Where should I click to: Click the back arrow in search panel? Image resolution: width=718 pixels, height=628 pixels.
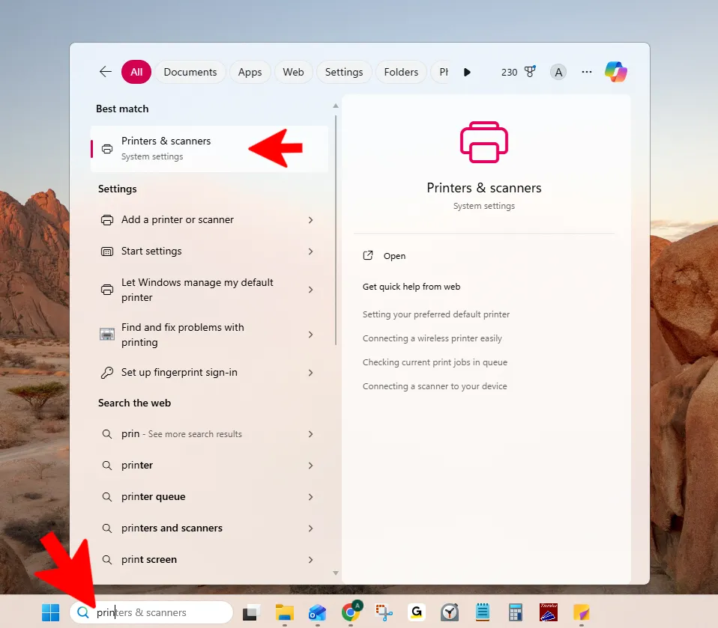(106, 72)
